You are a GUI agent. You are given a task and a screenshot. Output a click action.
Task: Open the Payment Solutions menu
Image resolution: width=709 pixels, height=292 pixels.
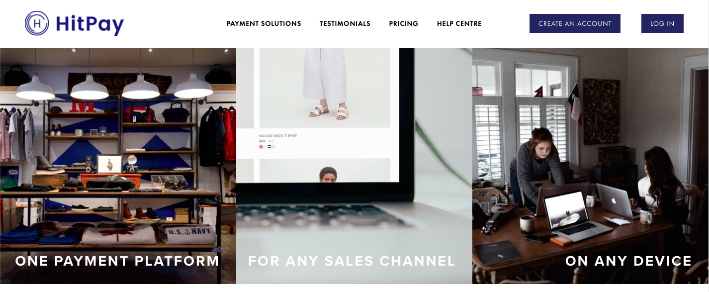point(264,23)
